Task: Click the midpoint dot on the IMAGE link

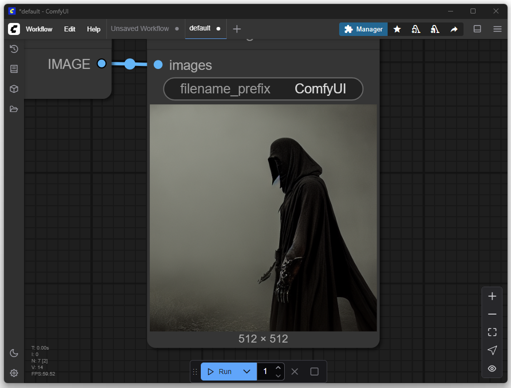Action: point(130,64)
